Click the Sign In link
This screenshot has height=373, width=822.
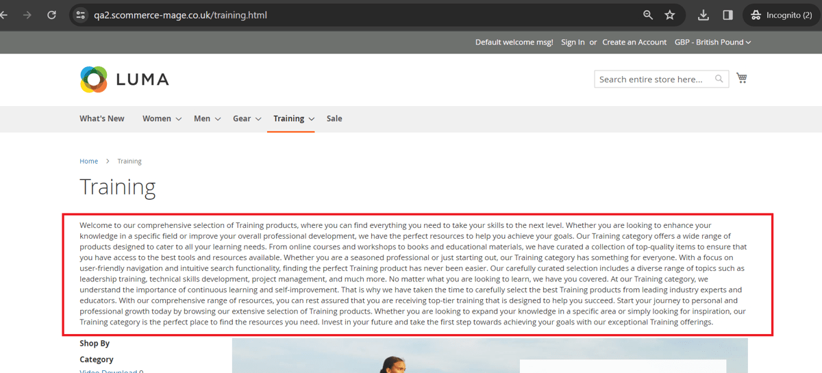coord(573,42)
